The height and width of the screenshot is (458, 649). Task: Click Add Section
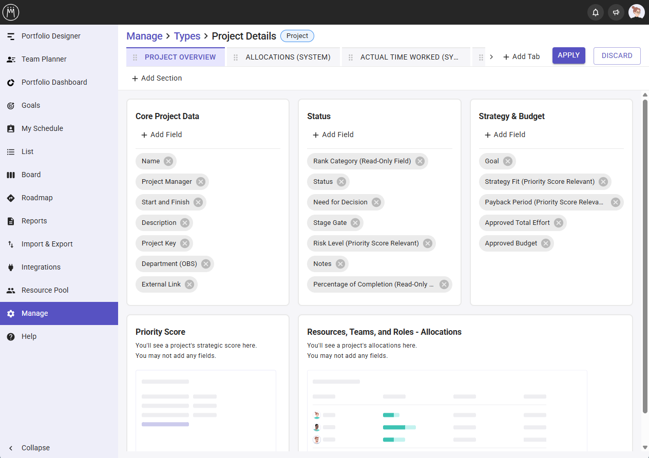click(157, 78)
